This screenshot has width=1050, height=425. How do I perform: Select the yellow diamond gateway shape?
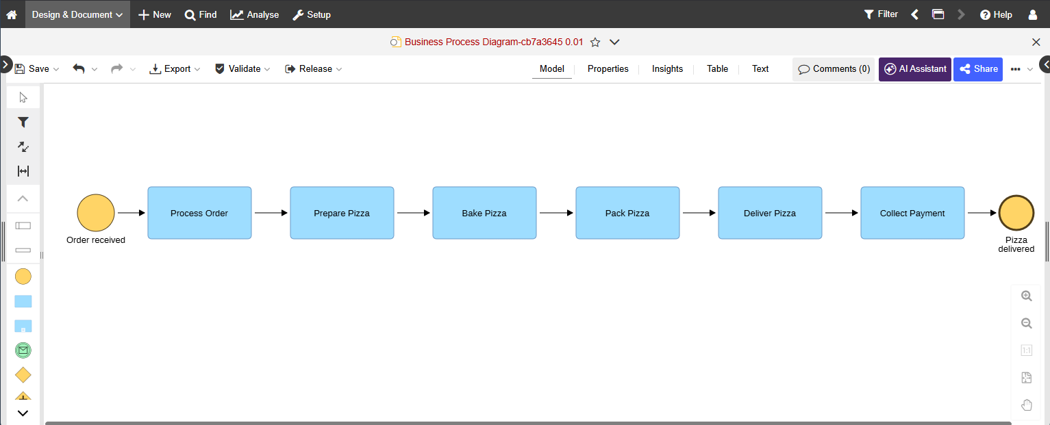[23, 375]
